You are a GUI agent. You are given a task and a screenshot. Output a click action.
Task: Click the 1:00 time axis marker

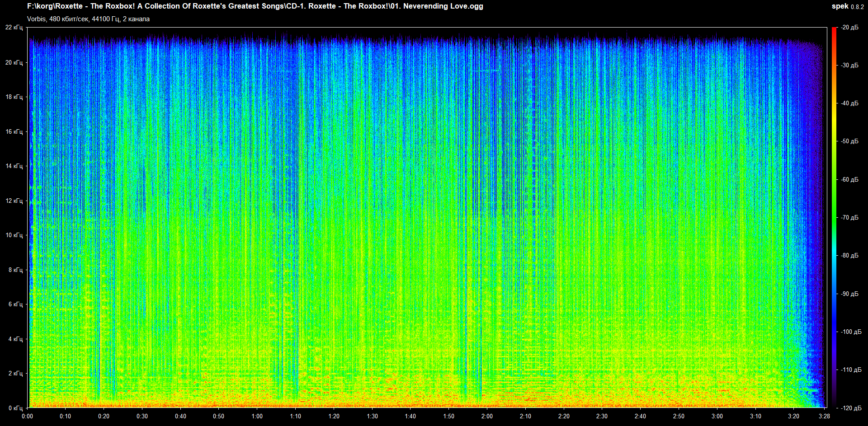click(257, 416)
